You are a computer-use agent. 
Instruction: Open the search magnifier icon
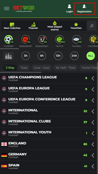click(x=92, y=26)
